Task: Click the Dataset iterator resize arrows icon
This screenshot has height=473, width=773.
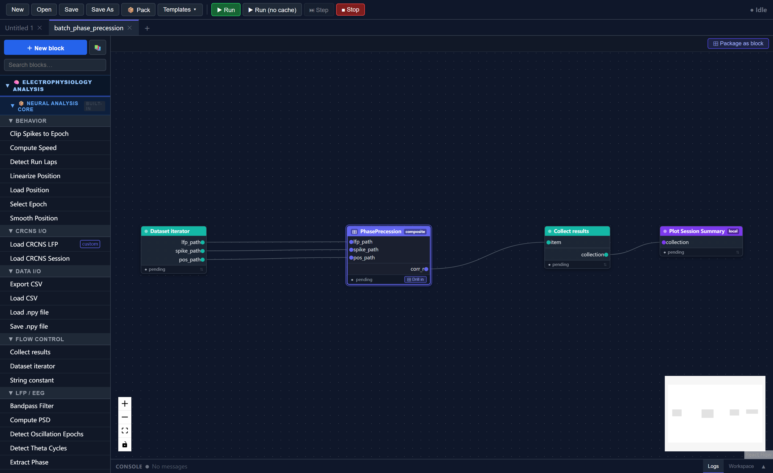Action: point(201,269)
